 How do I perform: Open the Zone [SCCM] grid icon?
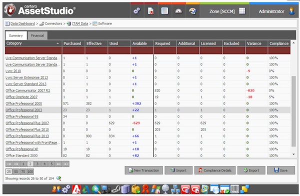[x=242, y=11]
